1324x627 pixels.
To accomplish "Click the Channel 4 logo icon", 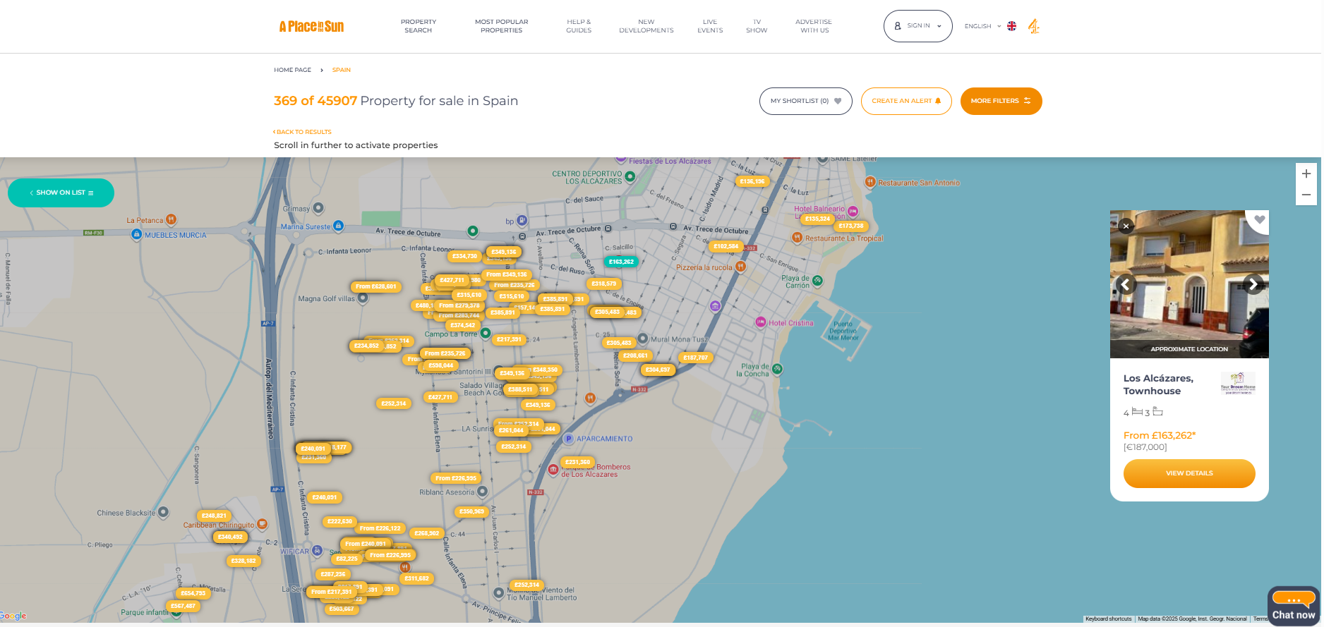I will coord(1033,26).
